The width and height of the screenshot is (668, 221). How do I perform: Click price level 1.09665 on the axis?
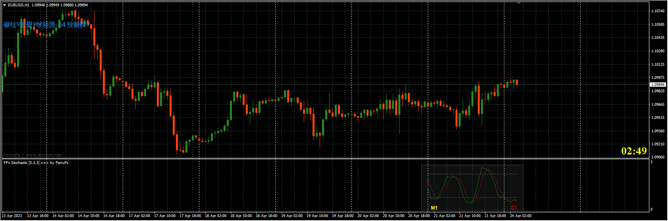[x=658, y=105]
